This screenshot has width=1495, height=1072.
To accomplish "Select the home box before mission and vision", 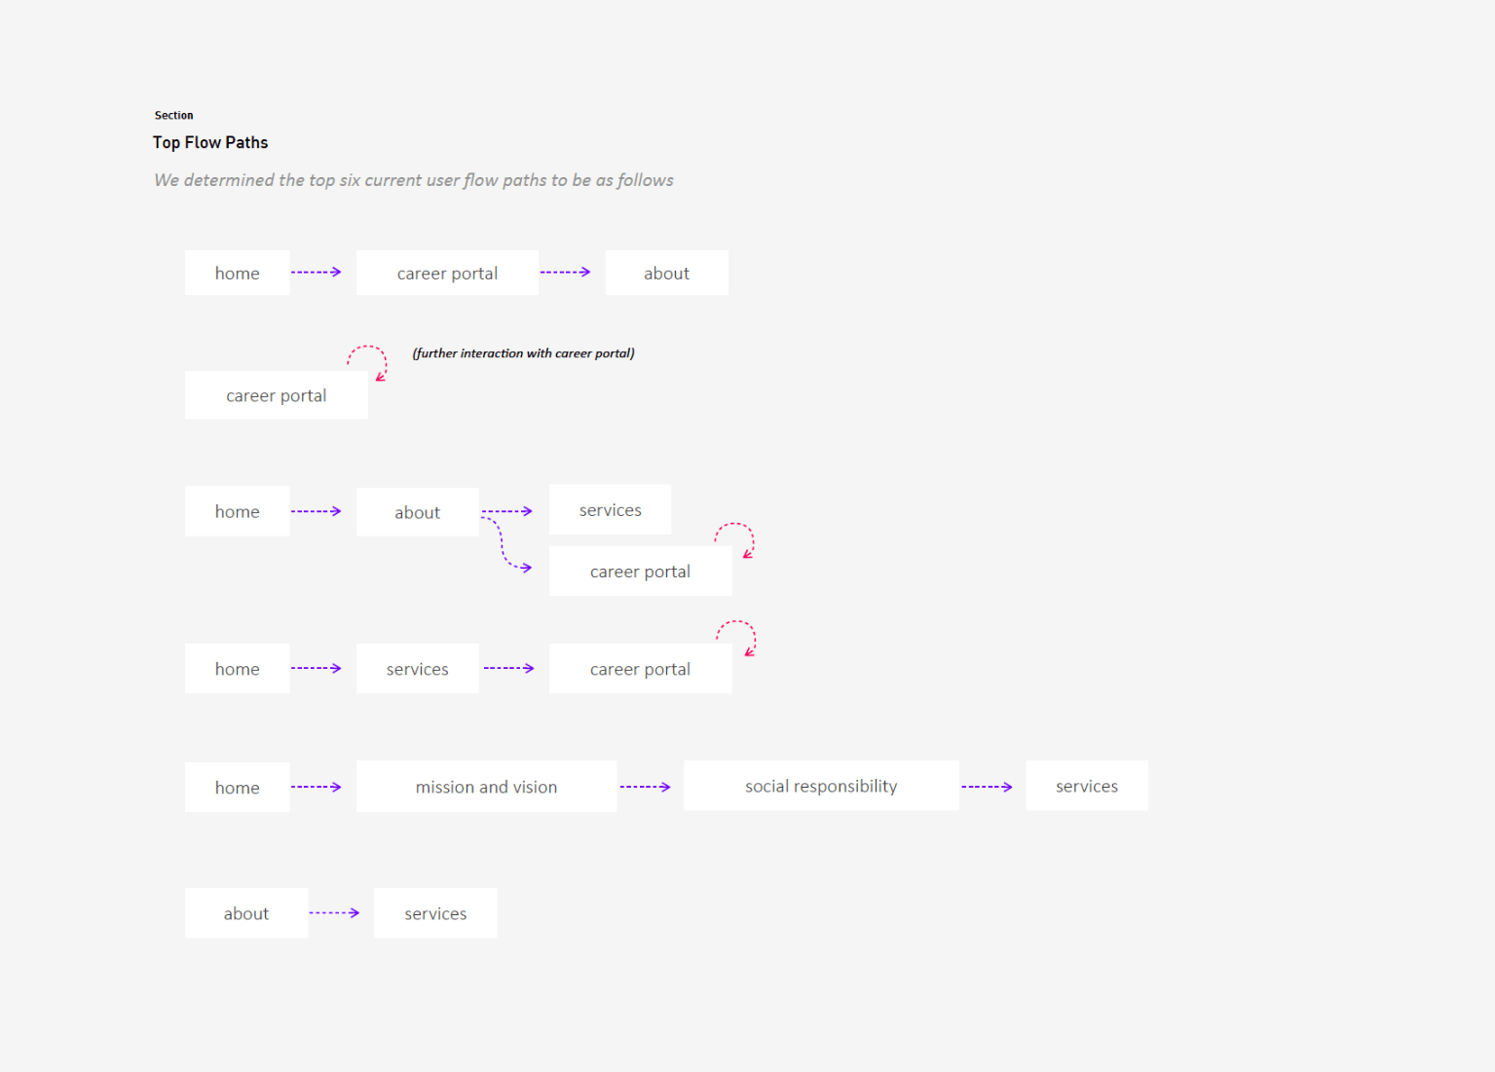I will [237, 788].
